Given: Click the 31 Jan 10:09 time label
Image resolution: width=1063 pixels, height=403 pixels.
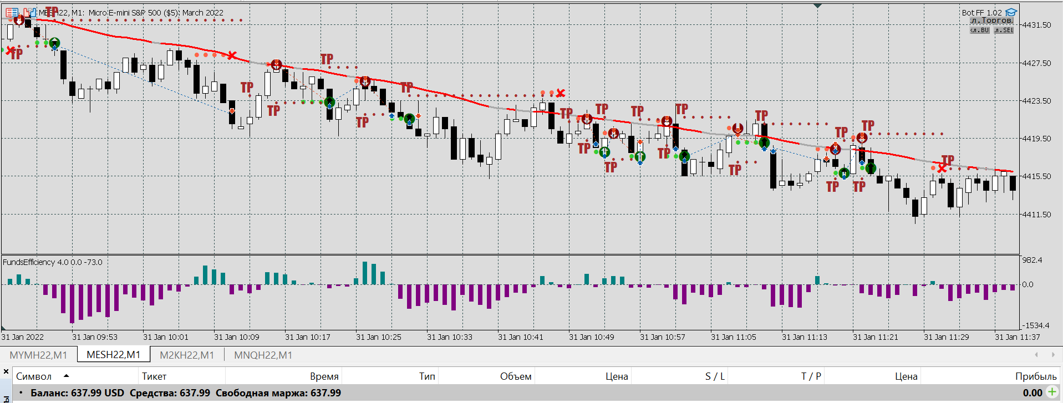Looking at the screenshot, I should [x=237, y=337].
